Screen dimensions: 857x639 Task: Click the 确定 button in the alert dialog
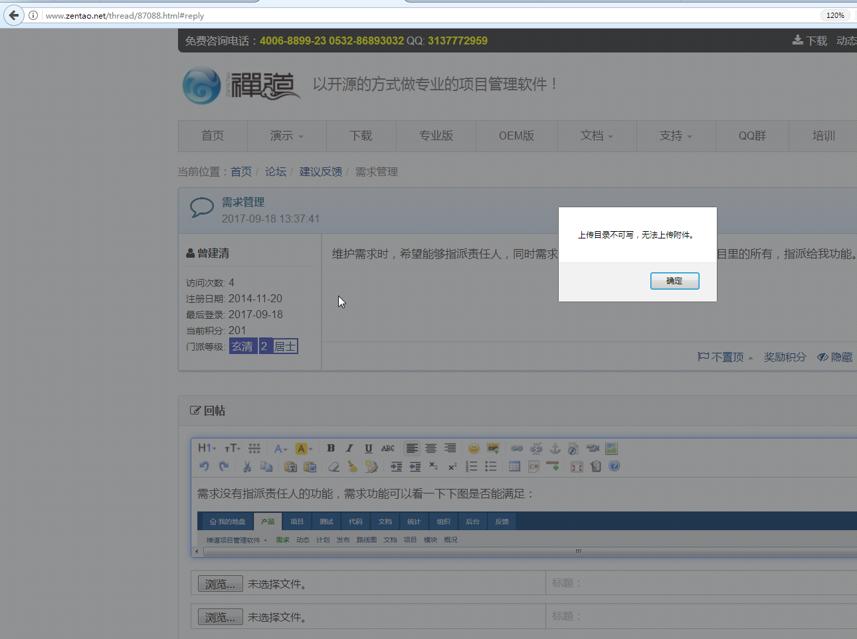[674, 281]
